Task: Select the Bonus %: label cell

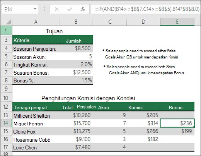Action: [x=36, y=81]
